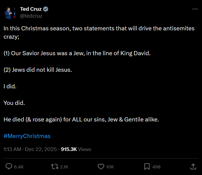The width and height of the screenshot is (202, 175).
Task: Follow the #MerryChristmas hashtag link
Action: (27, 136)
